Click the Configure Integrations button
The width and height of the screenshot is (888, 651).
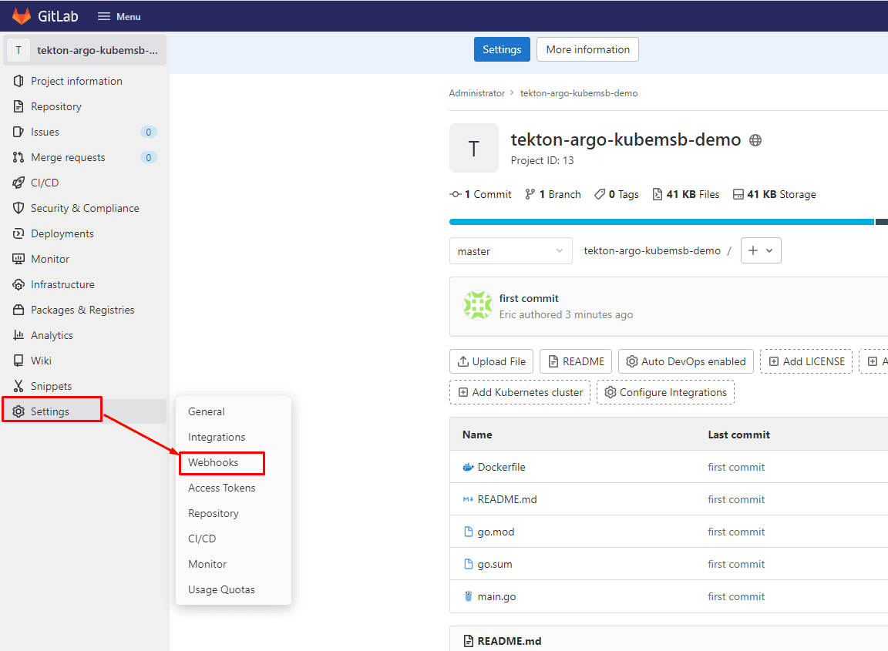(x=665, y=392)
